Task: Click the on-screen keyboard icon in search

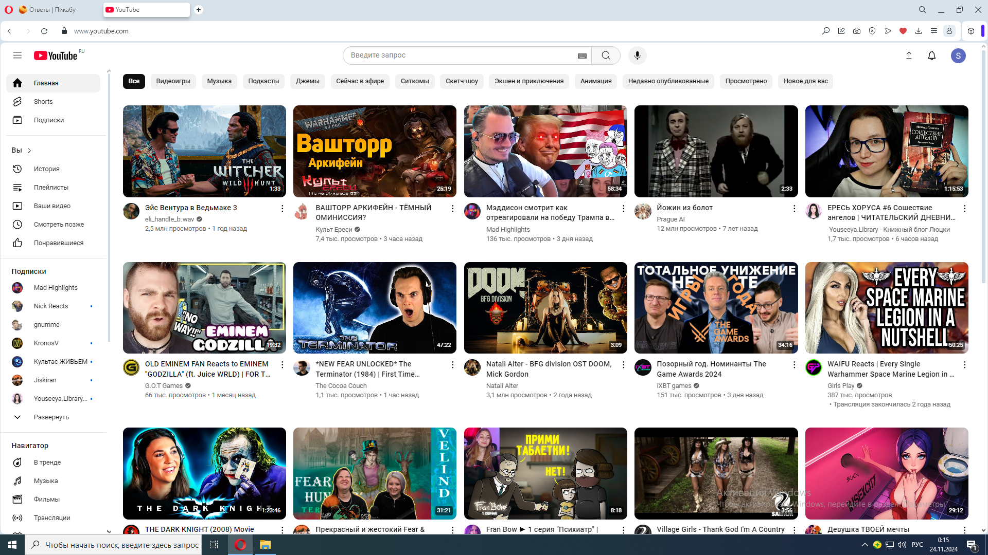Action: pyautogui.click(x=582, y=56)
